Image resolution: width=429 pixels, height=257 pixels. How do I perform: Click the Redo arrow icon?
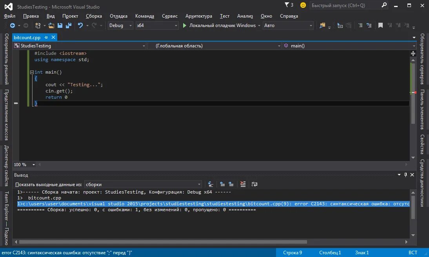[x=94, y=25]
